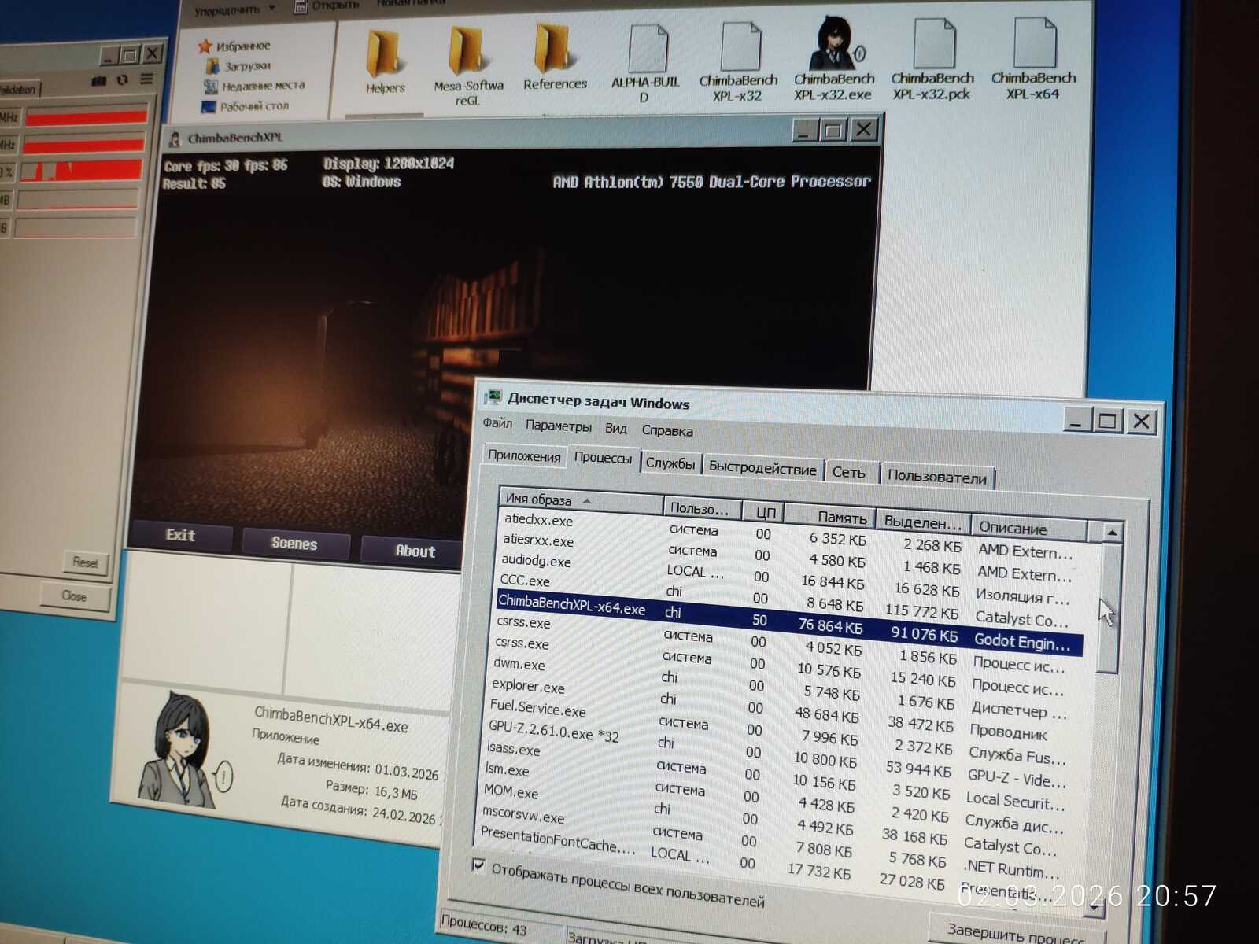
Task: Sort processes by Имя образа column
Action: click(582, 500)
